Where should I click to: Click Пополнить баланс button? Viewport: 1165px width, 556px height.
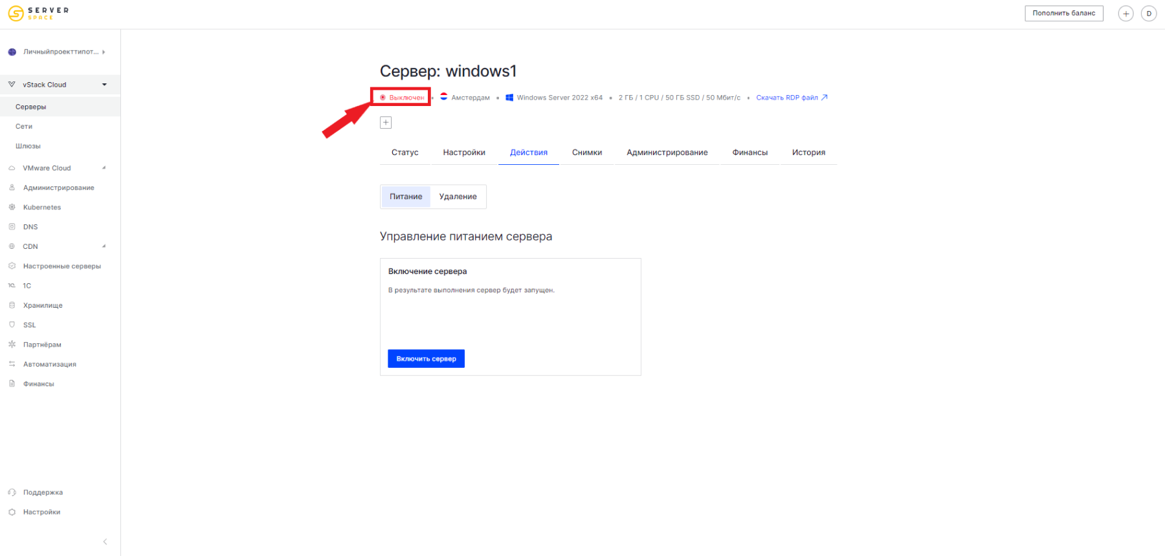(1063, 13)
